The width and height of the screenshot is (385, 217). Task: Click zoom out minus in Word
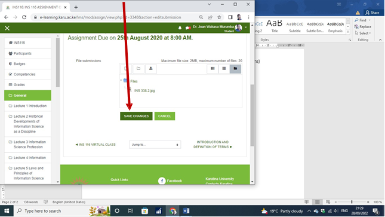click(335, 202)
